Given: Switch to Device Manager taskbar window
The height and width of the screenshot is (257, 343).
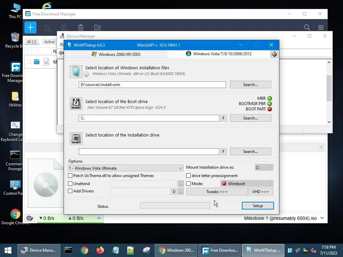Looking at the screenshot, I should [x=39, y=250].
